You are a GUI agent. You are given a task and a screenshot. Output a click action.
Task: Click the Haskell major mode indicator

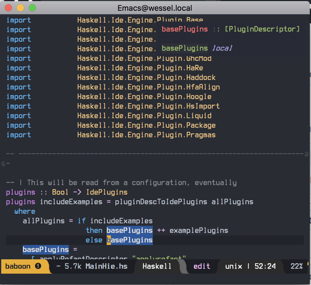[157, 266]
